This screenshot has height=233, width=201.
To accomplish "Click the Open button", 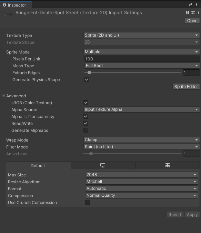I will pyautogui.click(x=192, y=21).
